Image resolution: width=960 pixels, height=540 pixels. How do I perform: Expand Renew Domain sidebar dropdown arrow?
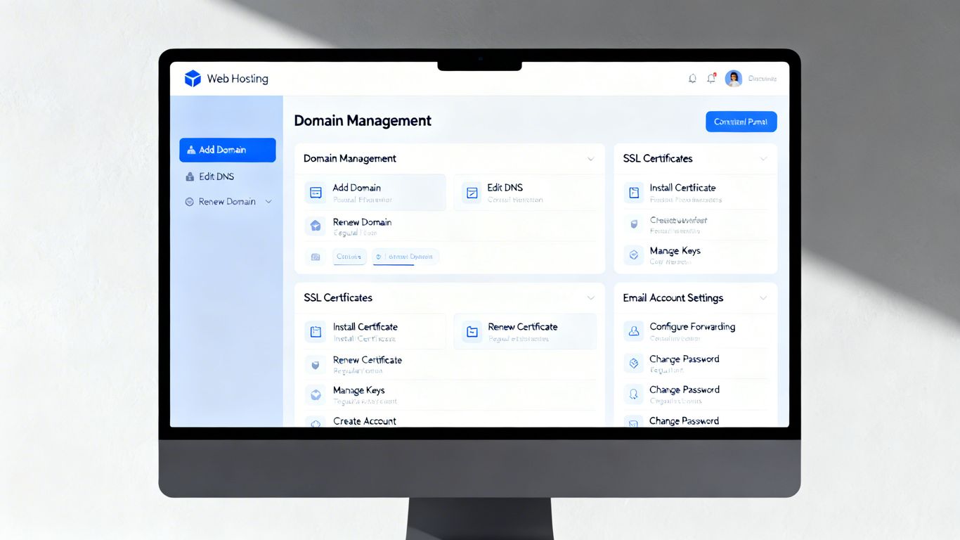(268, 202)
